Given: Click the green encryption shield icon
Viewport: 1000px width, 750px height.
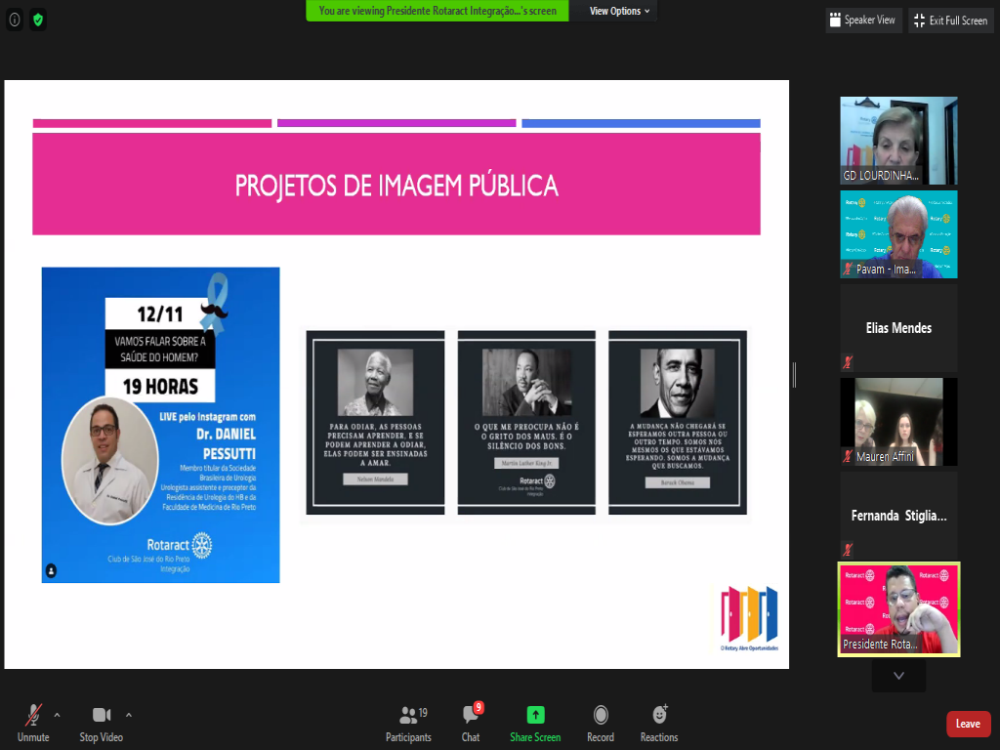Looking at the screenshot, I should pyautogui.click(x=38, y=20).
